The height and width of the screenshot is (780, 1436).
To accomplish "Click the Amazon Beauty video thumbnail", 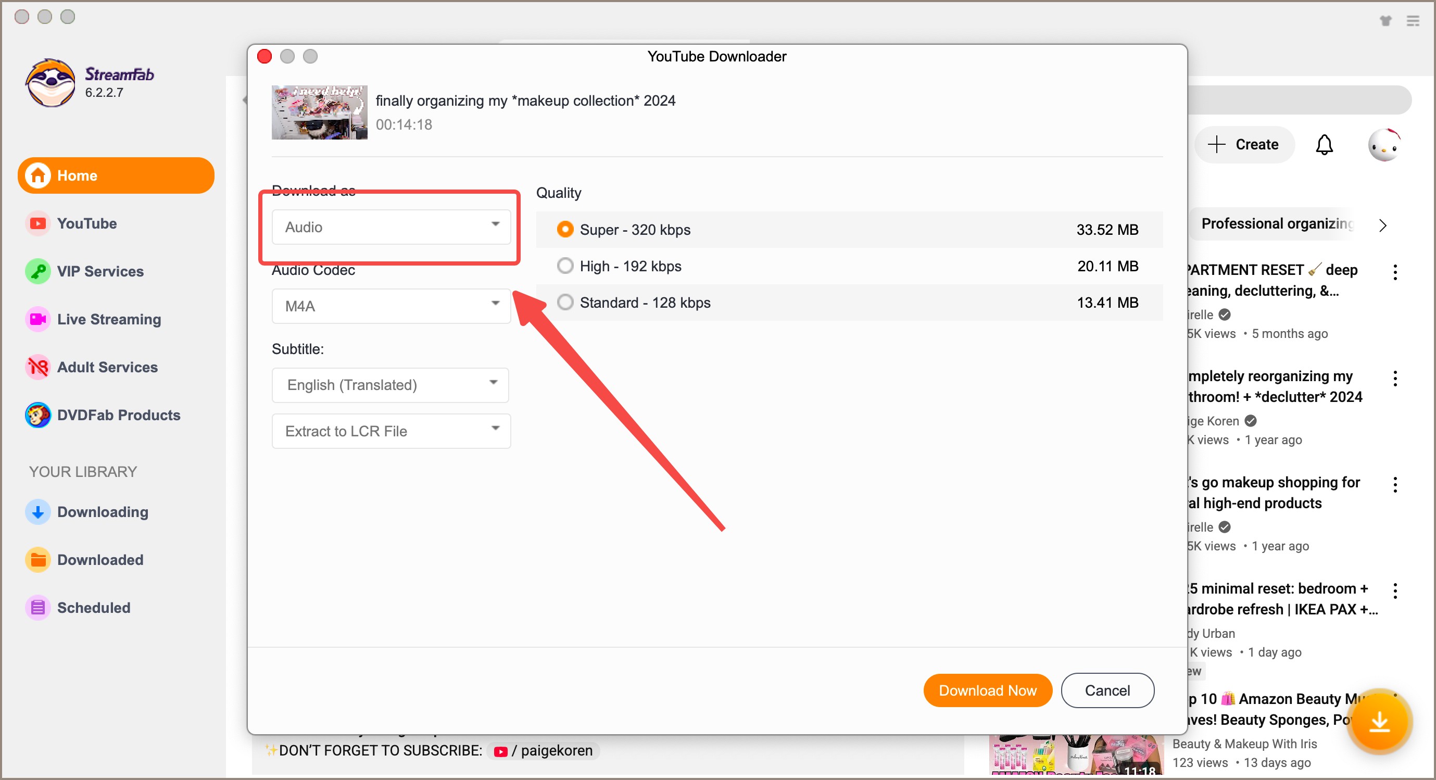I will point(1076,755).
